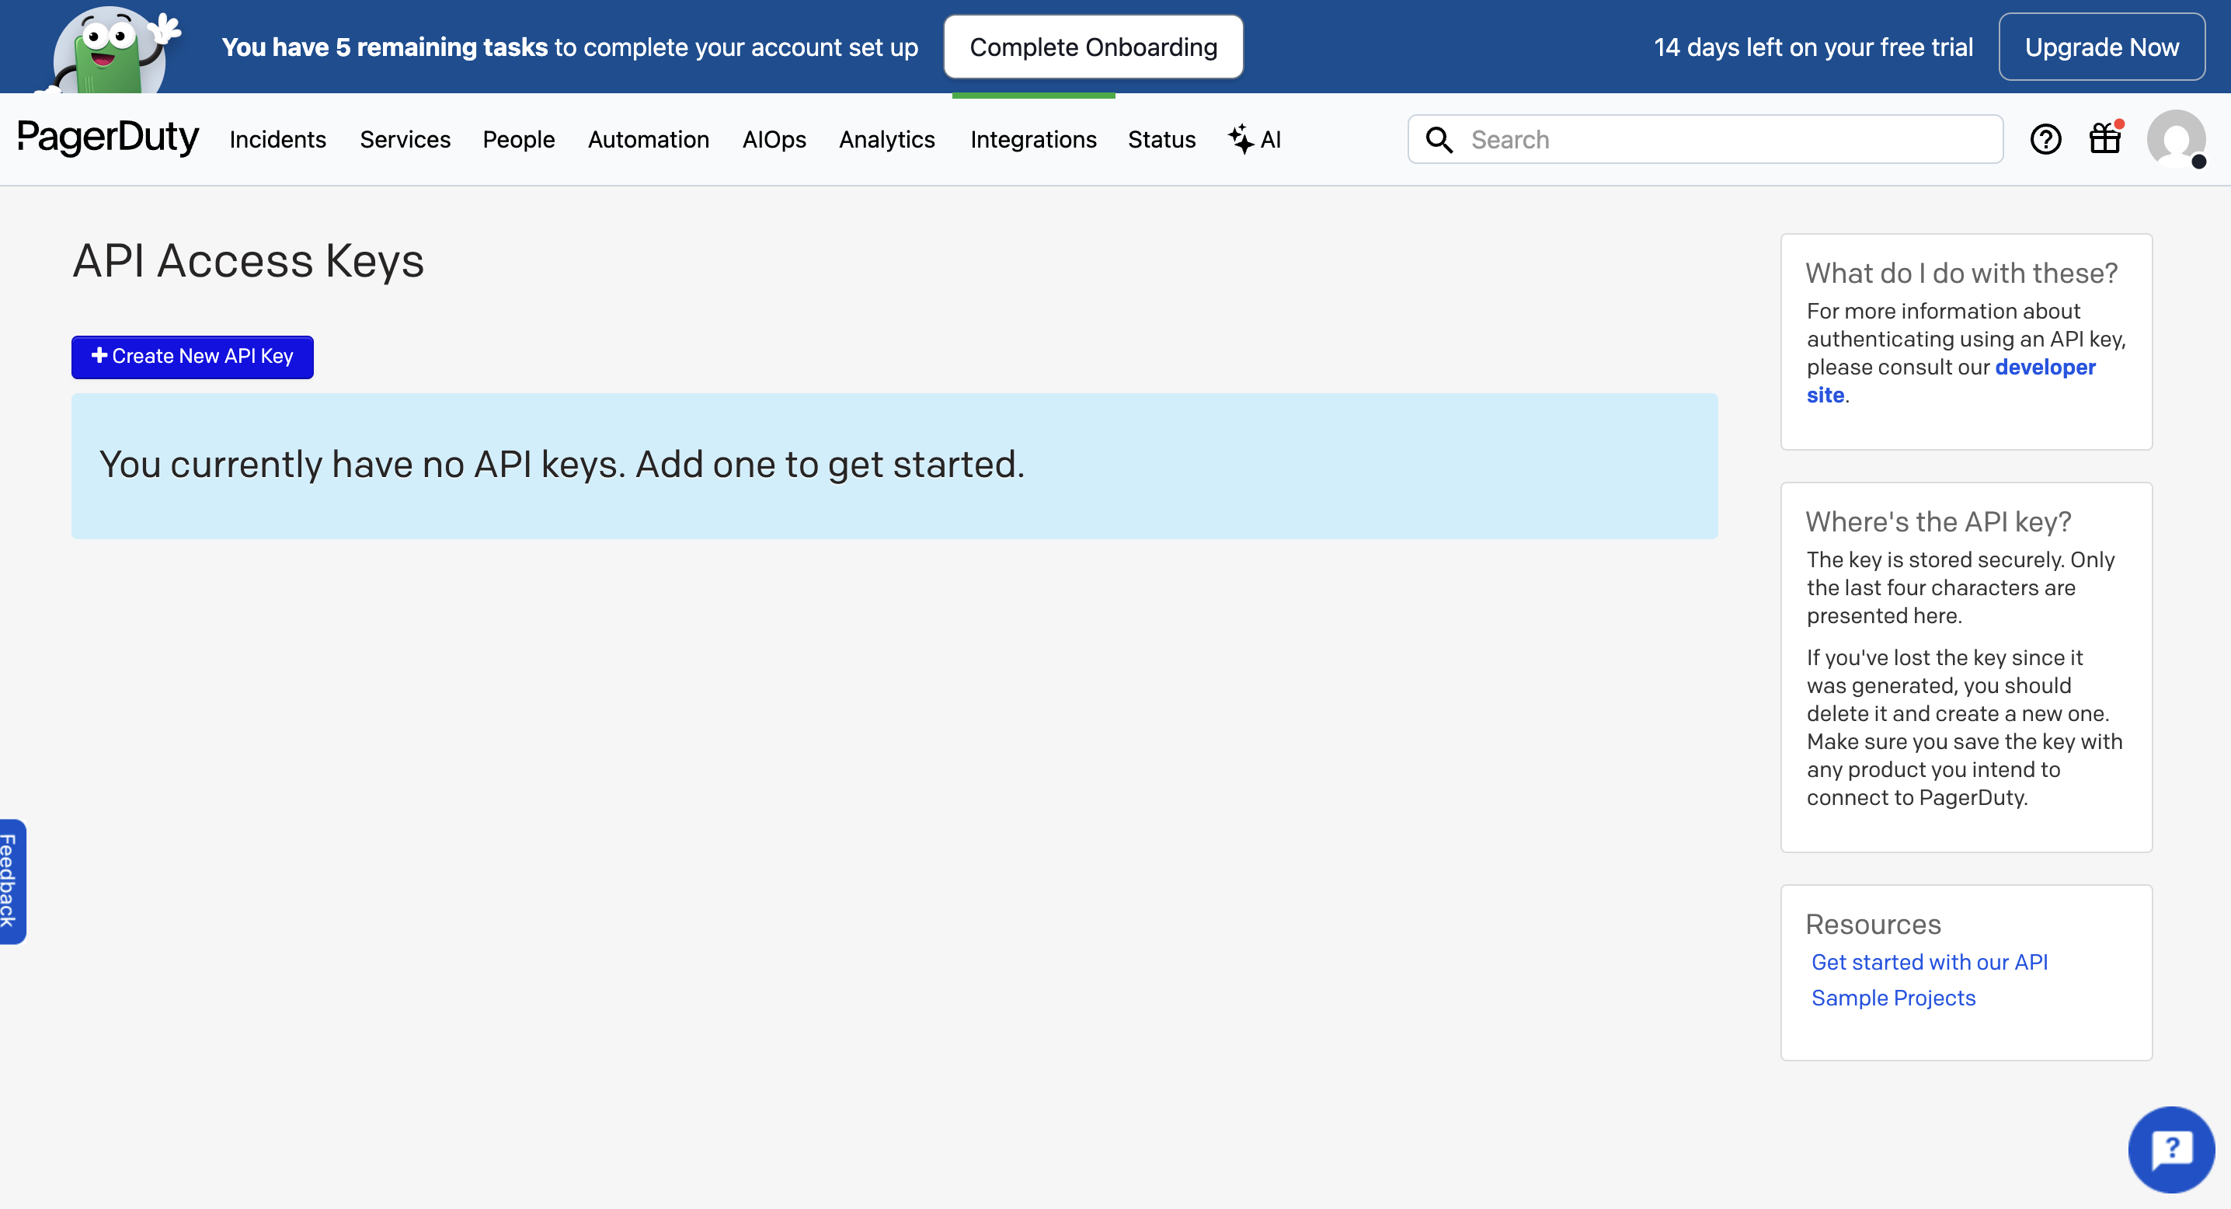Click the search magnifier icon
This screenshot has height=1209, width=2231.
point(1439,139)
